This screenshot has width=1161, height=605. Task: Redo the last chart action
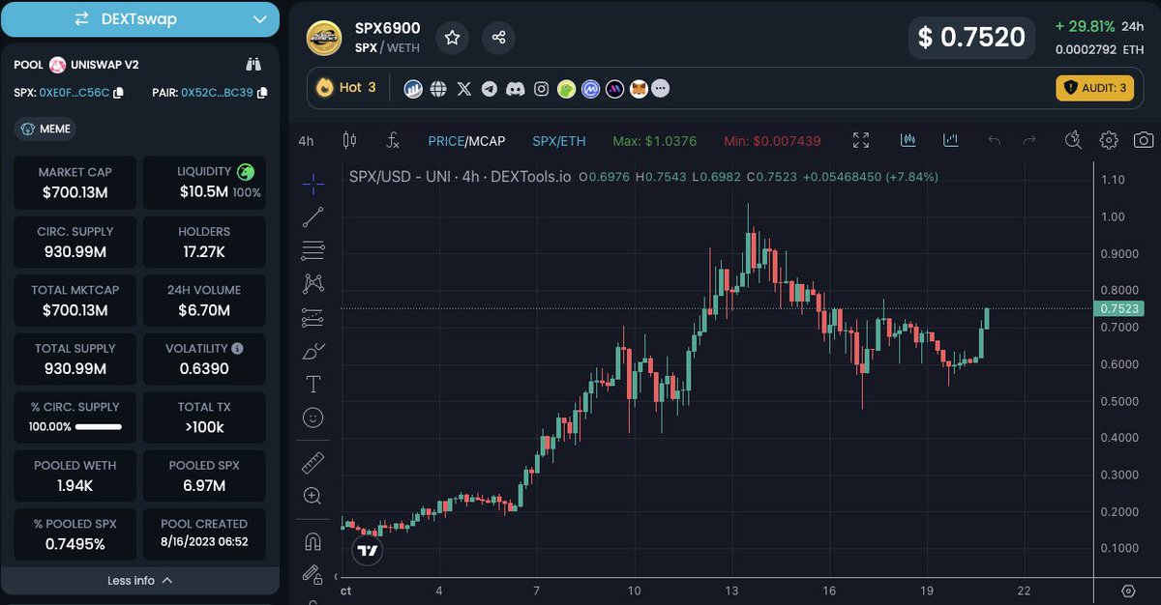tap(1029, 141)
